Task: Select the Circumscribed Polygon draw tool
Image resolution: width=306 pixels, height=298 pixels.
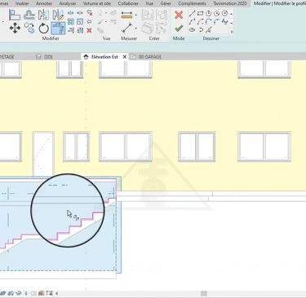Action: (217, 13)
